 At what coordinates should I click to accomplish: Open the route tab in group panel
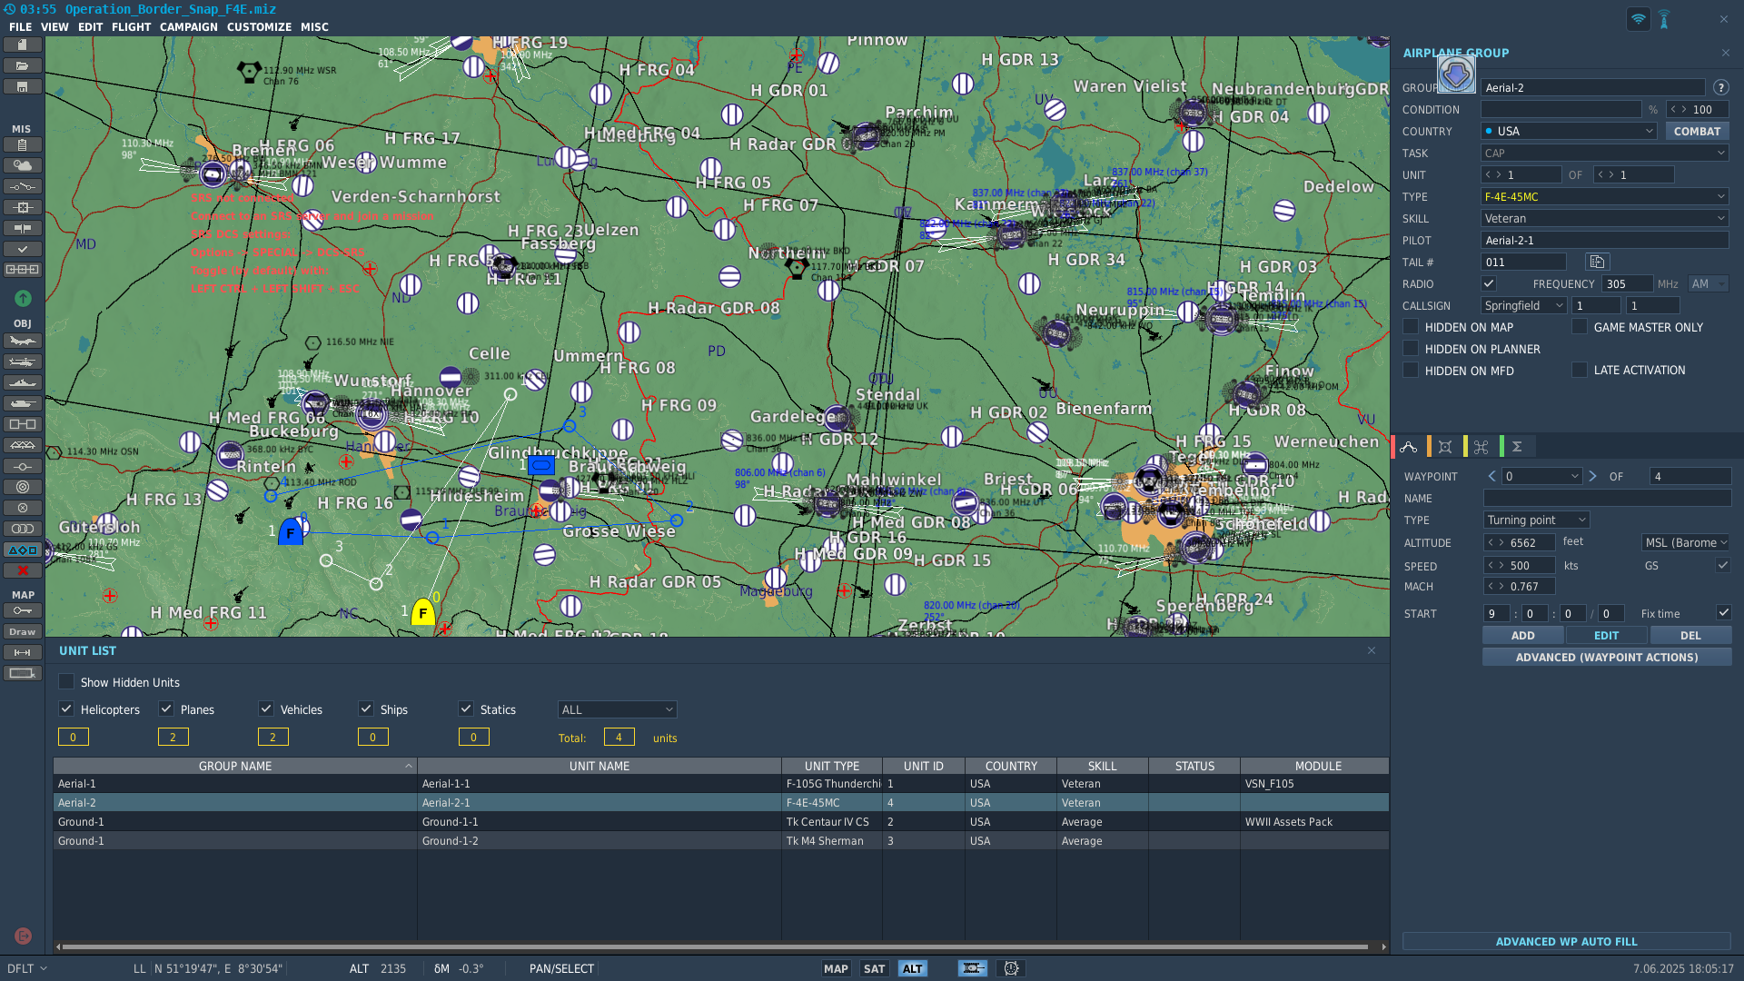point(1409,446)
